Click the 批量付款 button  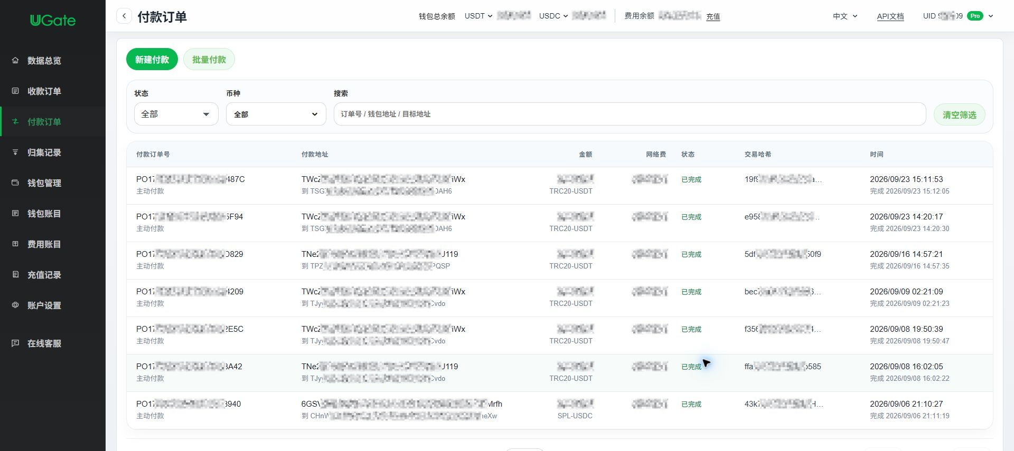[209, 60]
